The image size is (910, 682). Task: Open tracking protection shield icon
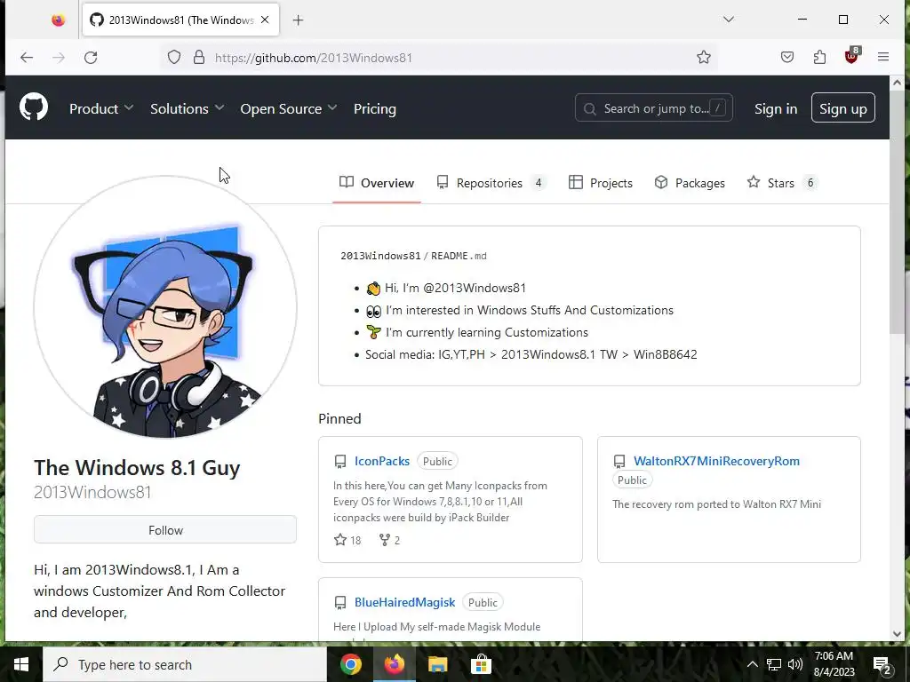coord(174,58)
